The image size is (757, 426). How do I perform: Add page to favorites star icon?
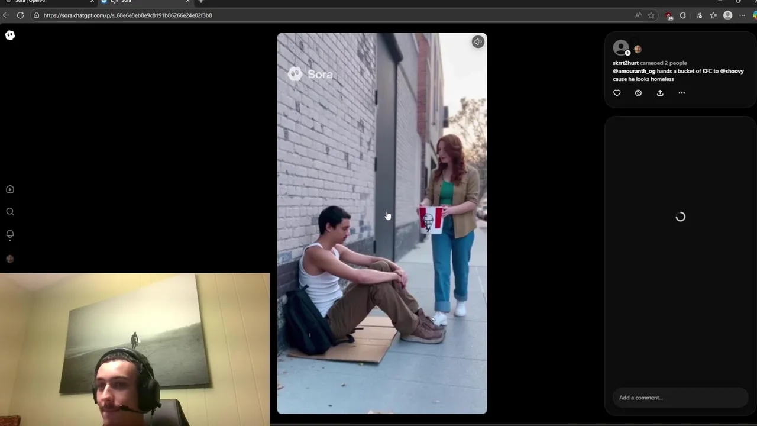point(651,15)
